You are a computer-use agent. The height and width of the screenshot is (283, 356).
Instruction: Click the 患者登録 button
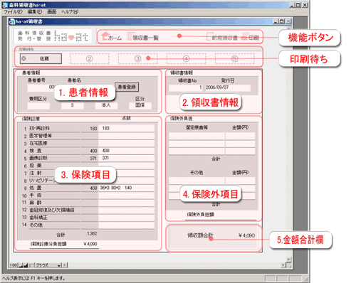point(127,87)
